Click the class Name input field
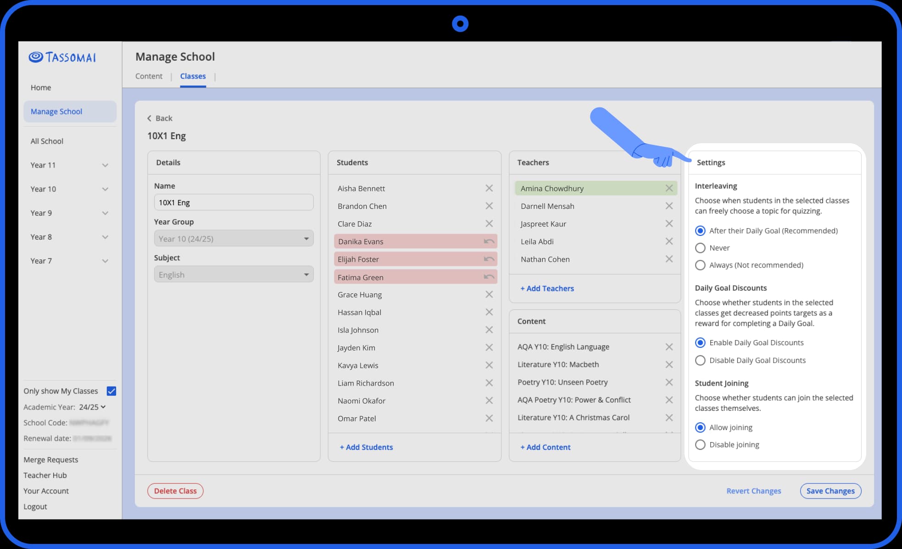This screenshot has width=902, height=549. pos(234,202)
